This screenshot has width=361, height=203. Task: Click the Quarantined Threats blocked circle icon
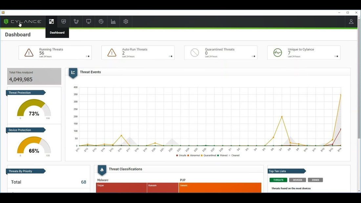click(195, 53)
